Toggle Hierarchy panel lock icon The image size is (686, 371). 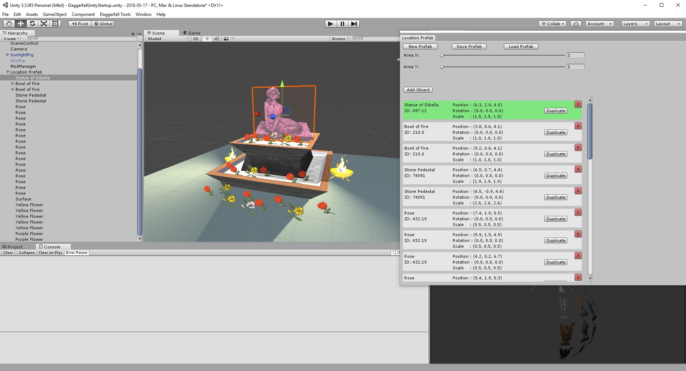tap(133, 33)
